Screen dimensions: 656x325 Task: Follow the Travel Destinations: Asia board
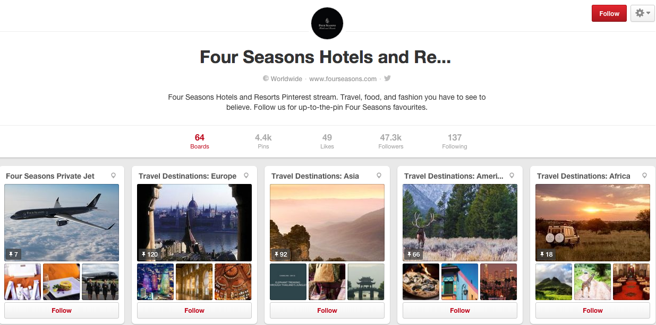tap(327, 311)
